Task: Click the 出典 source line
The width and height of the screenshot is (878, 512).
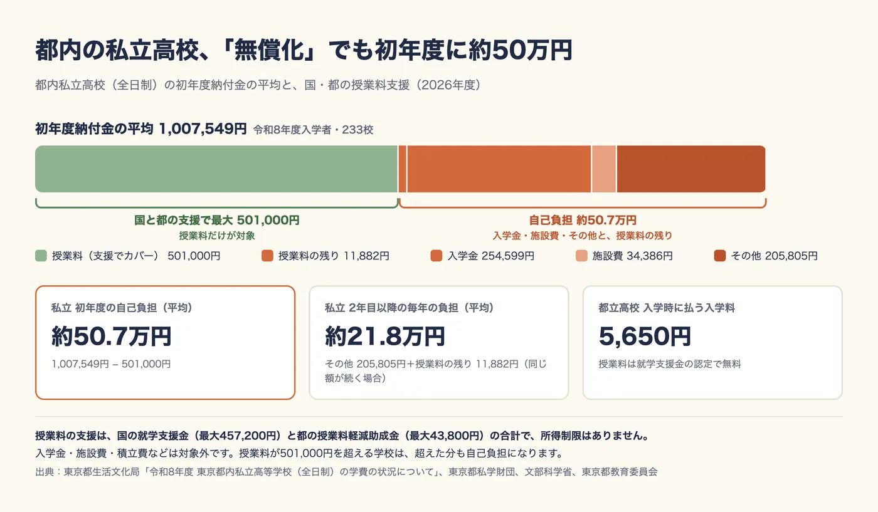Action: click(x=347, y=472)
